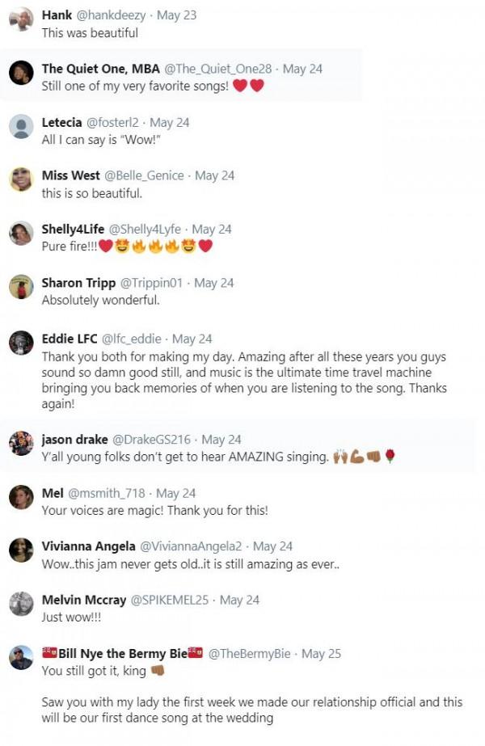Open Miss West's profile picture

(x=21, y=179)
